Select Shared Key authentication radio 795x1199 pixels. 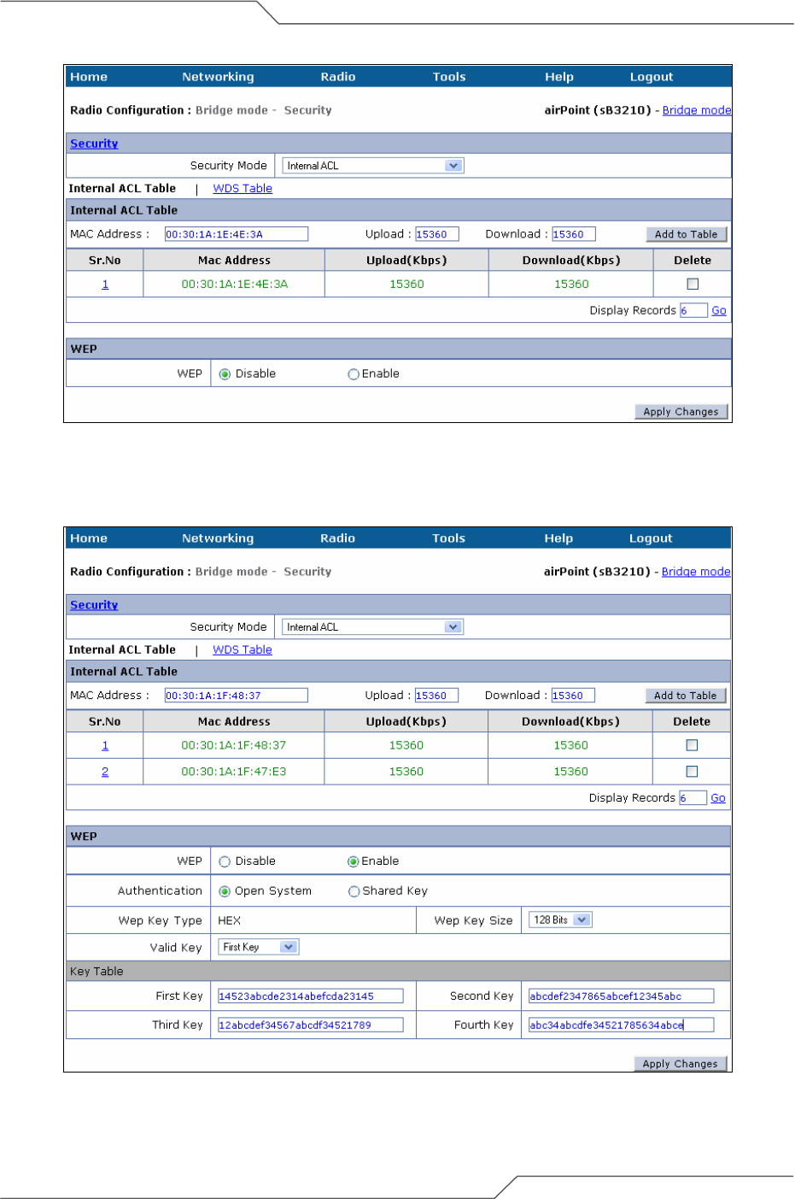354,891
